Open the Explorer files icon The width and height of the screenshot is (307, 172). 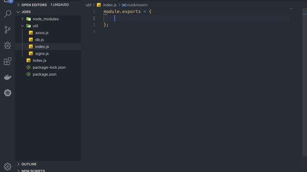pyautogui.click(x=8, y=1)
